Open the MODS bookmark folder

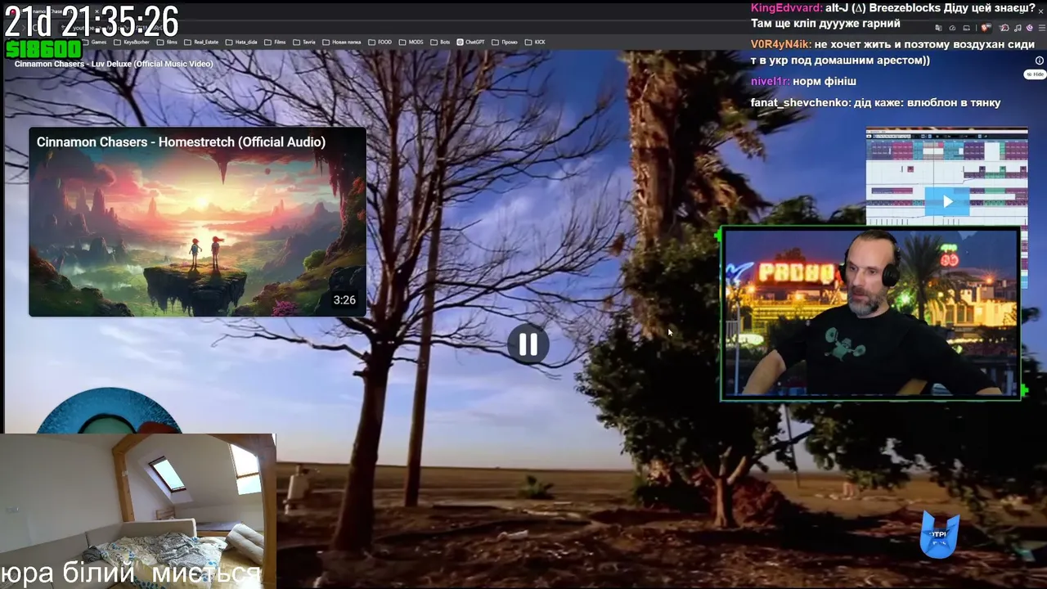(x=411, y=42)
